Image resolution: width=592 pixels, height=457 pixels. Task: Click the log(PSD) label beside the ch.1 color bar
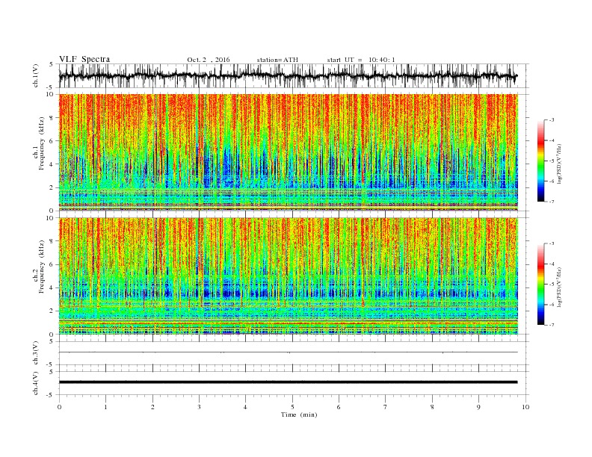click(x=560, y=164)
